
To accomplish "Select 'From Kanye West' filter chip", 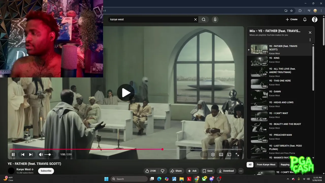I will pyautogui.click(x=266, y=164).
